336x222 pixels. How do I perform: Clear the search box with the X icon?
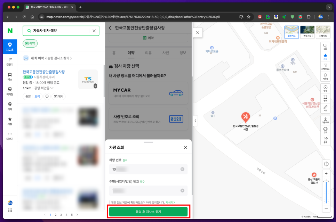(x=94, y=31)
